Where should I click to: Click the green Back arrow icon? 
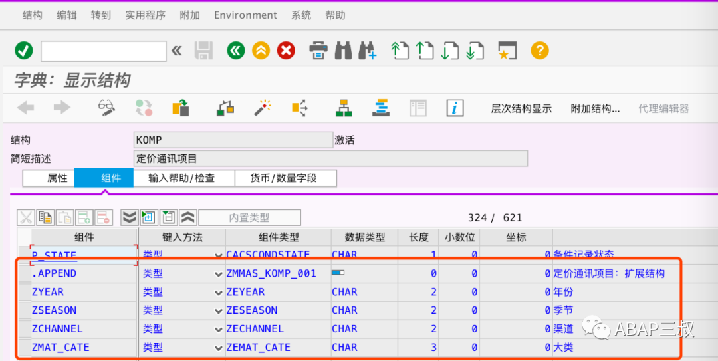[x=236, y=51]
